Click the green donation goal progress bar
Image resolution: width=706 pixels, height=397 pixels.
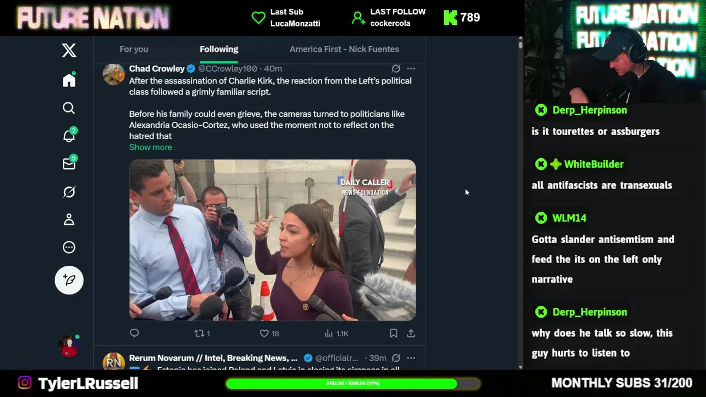coord(353,383)
